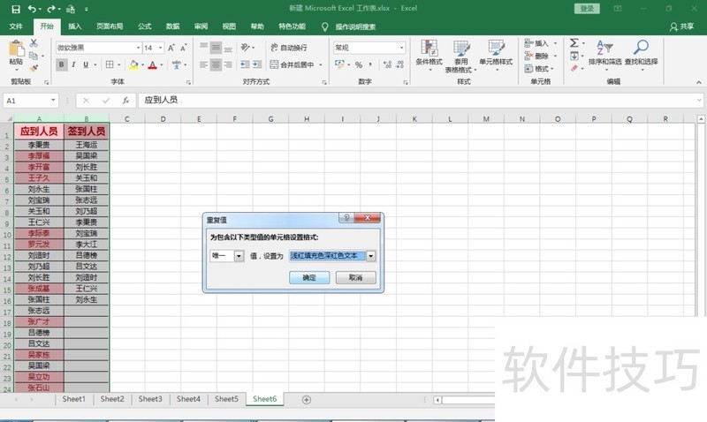Switch to the 插入 ribbon tab
The width and height of the screenshot is (707, 422).
click(x=75, y=26)
